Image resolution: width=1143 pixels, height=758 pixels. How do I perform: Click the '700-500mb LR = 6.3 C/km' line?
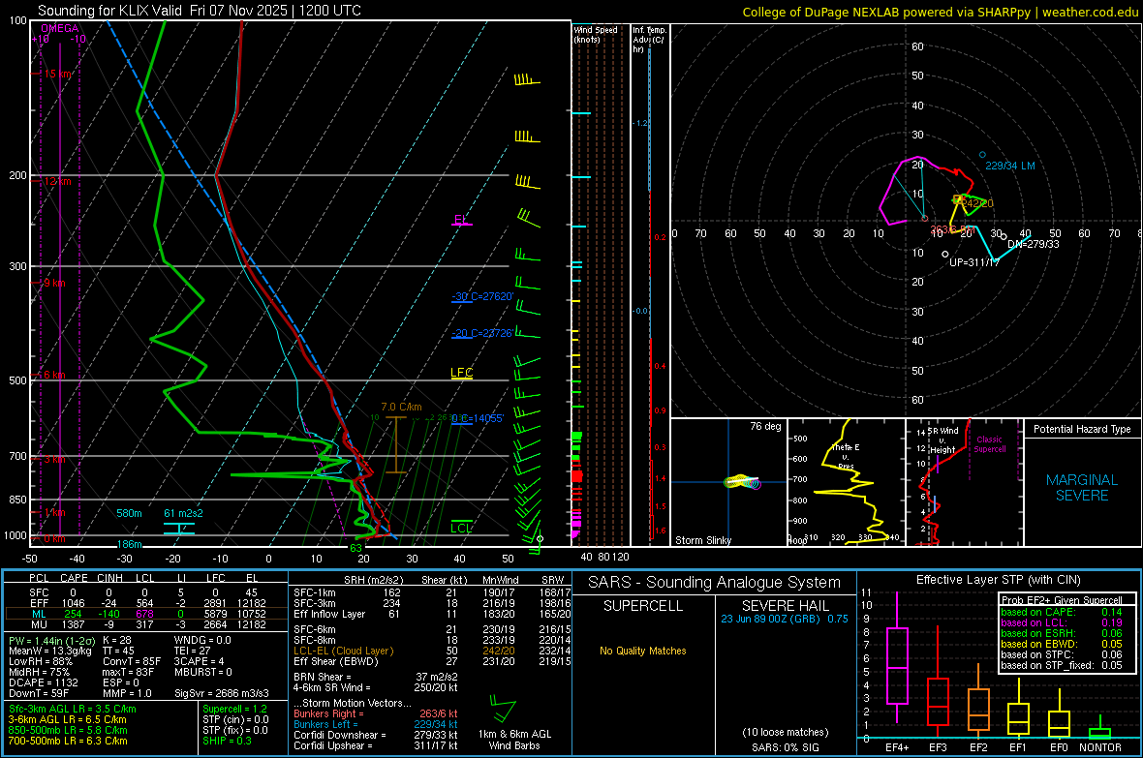(68, 741)
